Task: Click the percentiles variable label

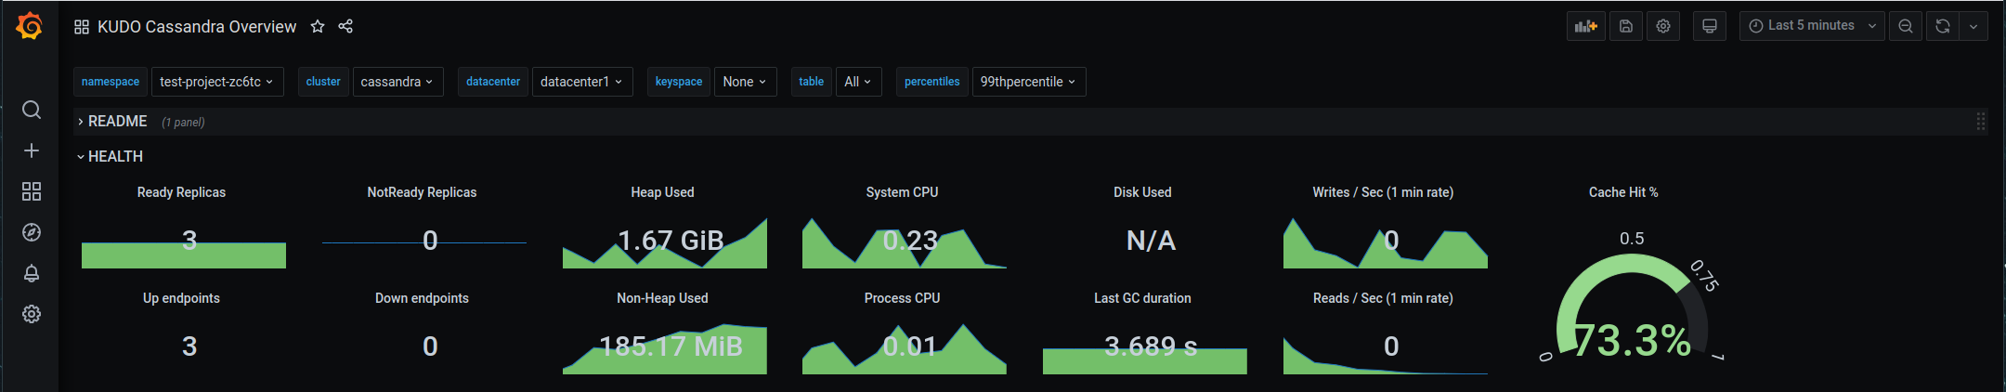Action: click(x=931, y=82)
